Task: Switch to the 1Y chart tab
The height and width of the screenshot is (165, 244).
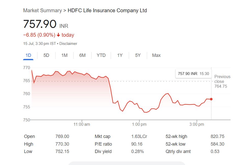Action: pos(120,55)
